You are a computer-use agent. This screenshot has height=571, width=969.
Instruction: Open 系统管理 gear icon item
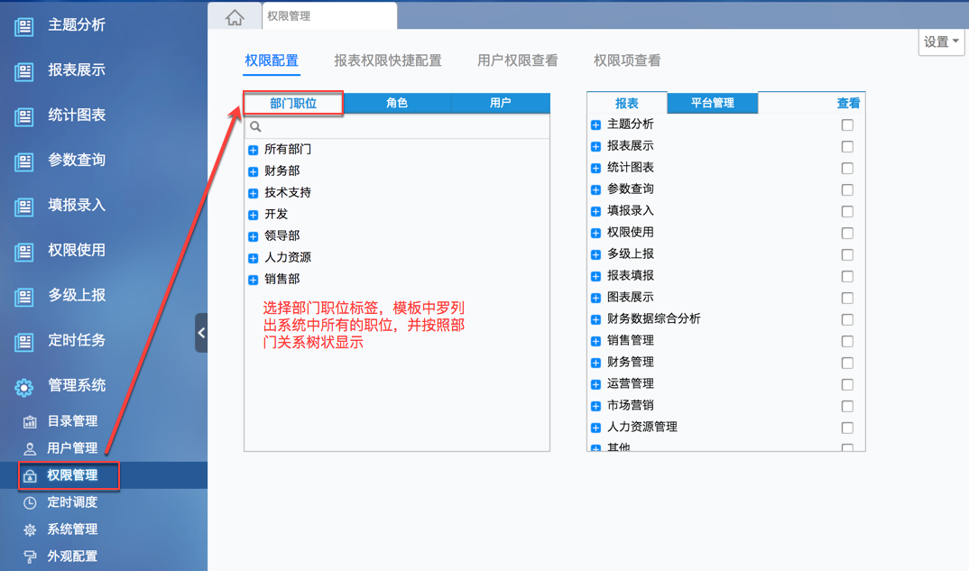(x=30, y=530)
